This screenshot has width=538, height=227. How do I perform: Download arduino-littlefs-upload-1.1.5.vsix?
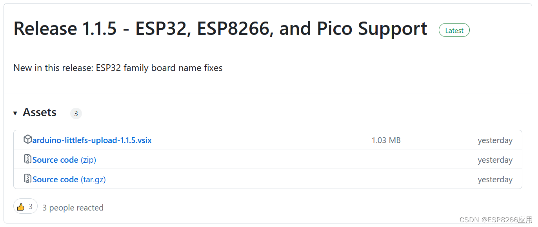(91, 140)
